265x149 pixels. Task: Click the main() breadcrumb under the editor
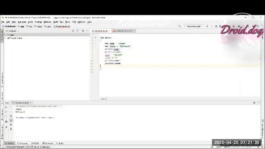(x=104, y=99)
